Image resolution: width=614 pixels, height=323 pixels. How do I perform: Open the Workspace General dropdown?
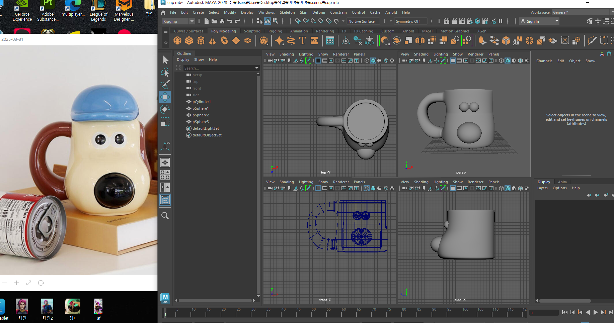583,12
